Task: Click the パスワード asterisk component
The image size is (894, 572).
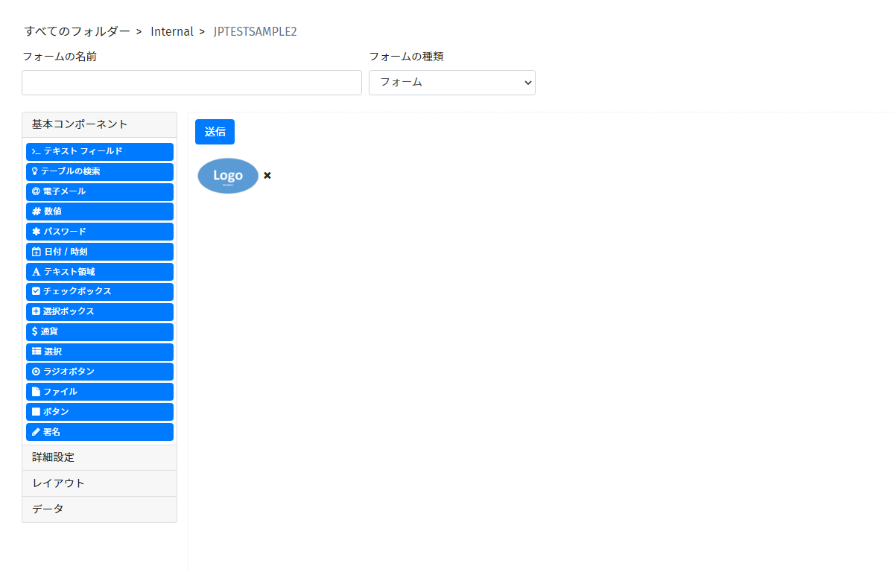Action: coord(99,232)
